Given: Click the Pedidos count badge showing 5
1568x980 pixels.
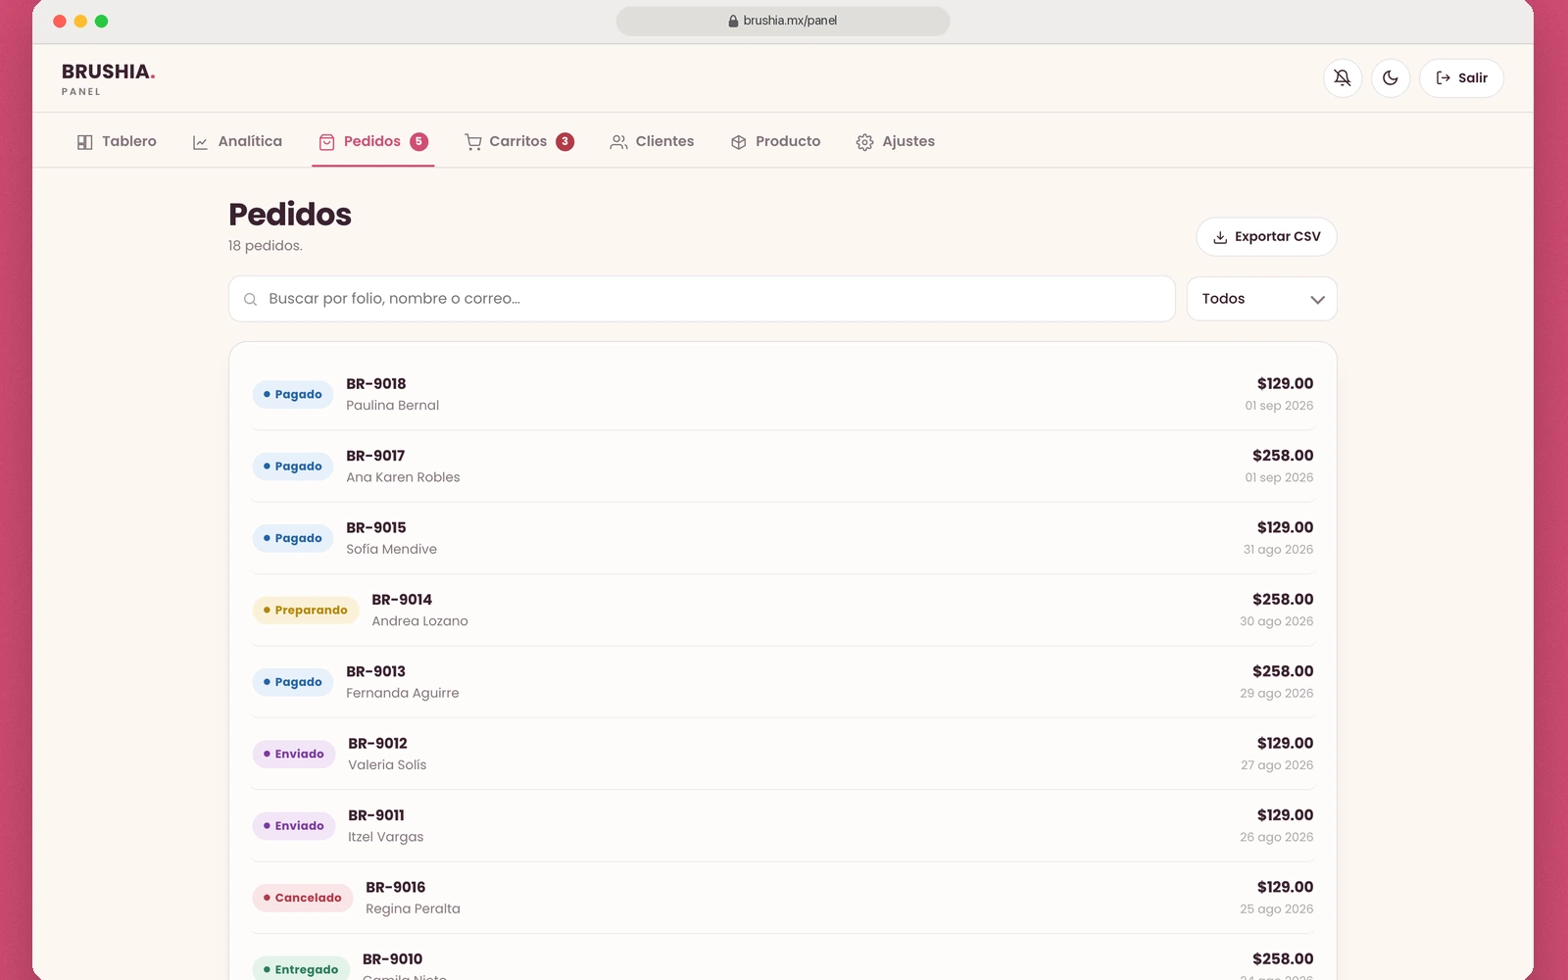Looking at the screenshot, I should coord(419,141).
